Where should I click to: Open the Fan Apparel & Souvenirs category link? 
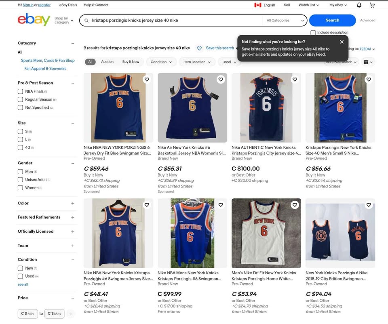[x=45, y=69]
